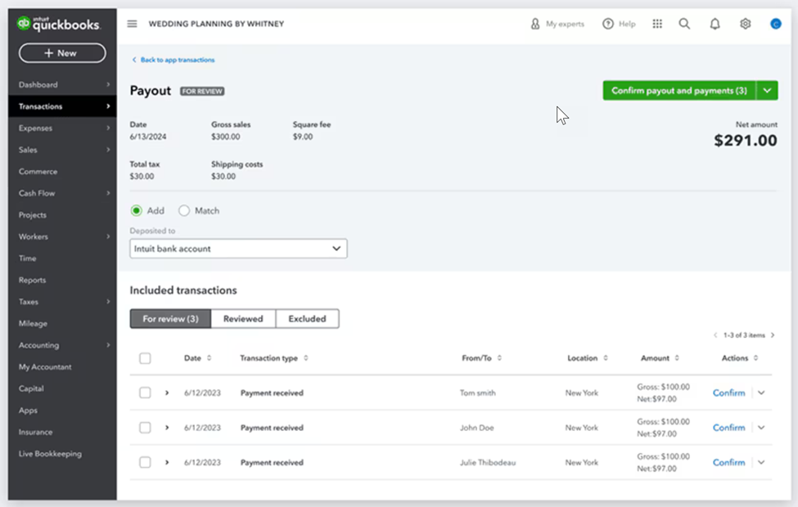The width and height of the screenshot is (798, 507).
Task: Sort by the Amount column arrows
Action: (677, 358)
